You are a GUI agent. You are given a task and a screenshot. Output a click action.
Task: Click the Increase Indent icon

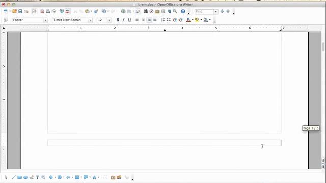(180, 20)
